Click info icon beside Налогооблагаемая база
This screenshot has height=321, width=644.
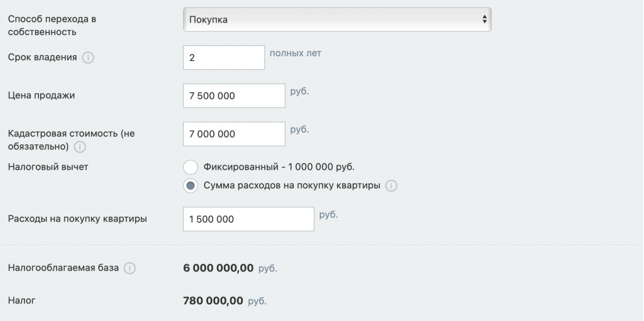click(130, 268)
